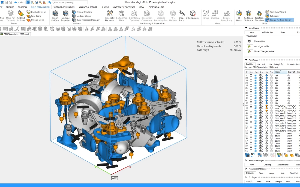Image resolution: width=300 pixels, height=187 pixels.
Task: Switch to the Support Generation ribbon tab
Action: click(x=64, y=7)
